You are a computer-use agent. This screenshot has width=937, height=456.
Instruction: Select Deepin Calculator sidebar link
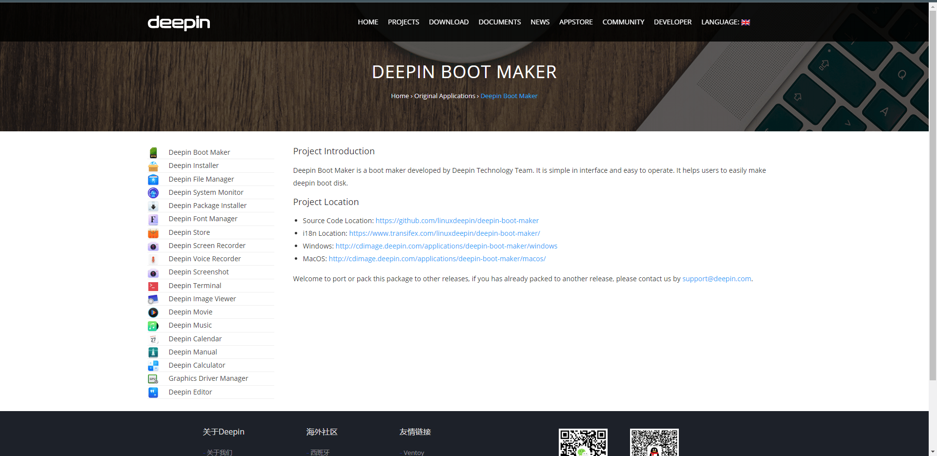197,365
